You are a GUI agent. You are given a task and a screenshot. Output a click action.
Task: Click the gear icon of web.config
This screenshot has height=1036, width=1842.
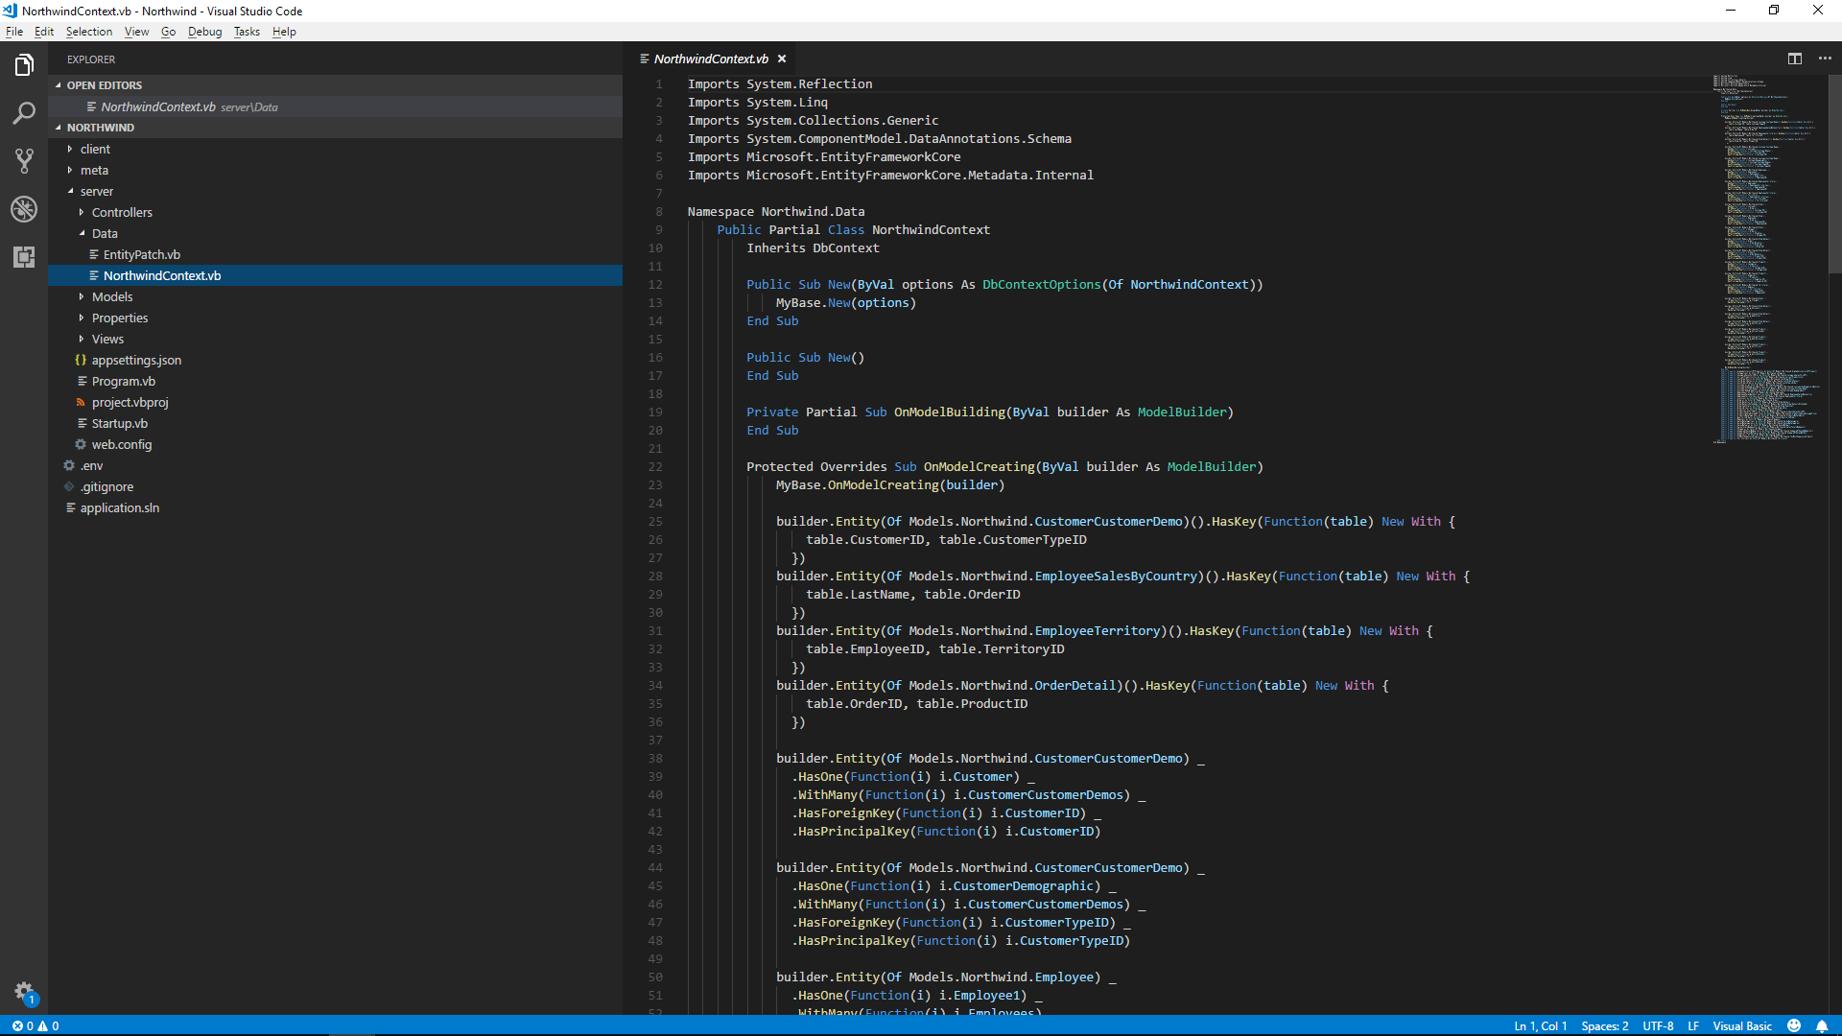(x=81, y=444)
